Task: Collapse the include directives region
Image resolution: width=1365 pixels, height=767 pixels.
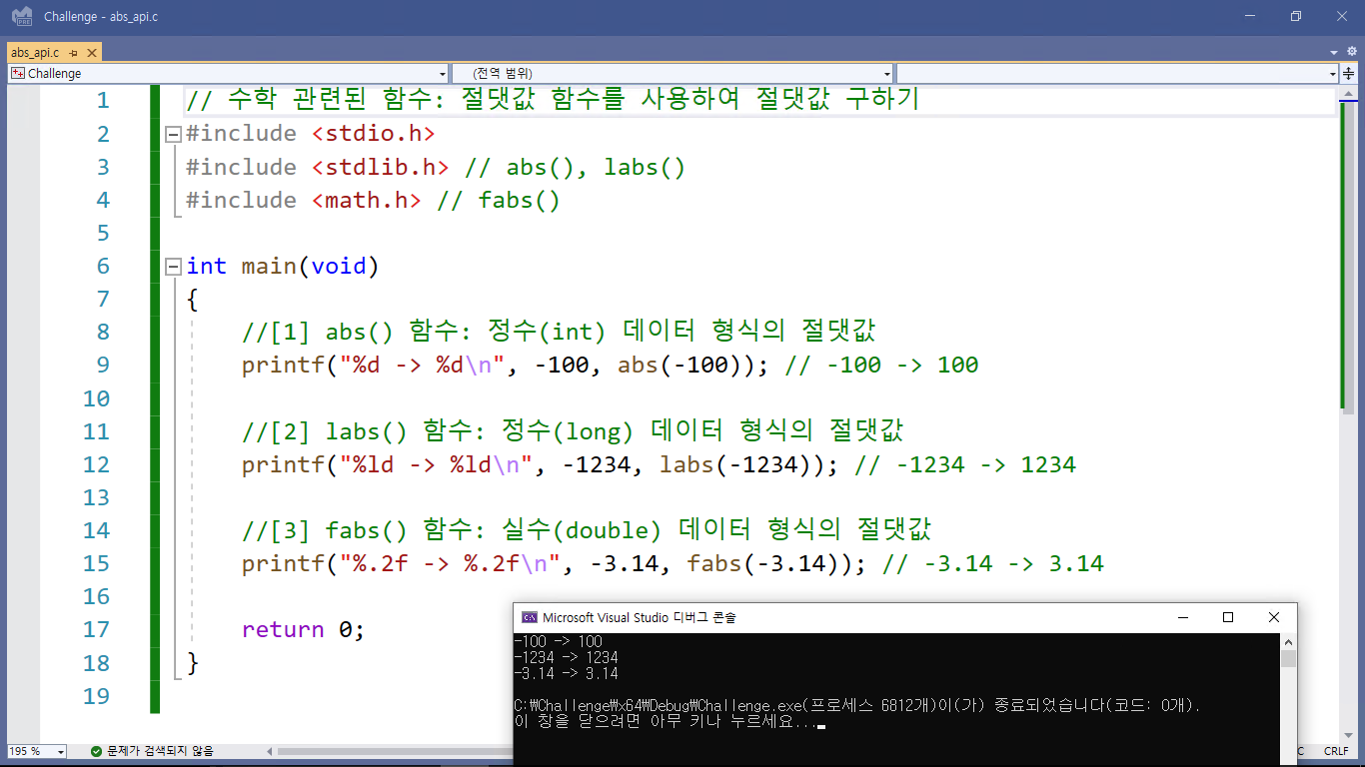Action: point(171,133)
